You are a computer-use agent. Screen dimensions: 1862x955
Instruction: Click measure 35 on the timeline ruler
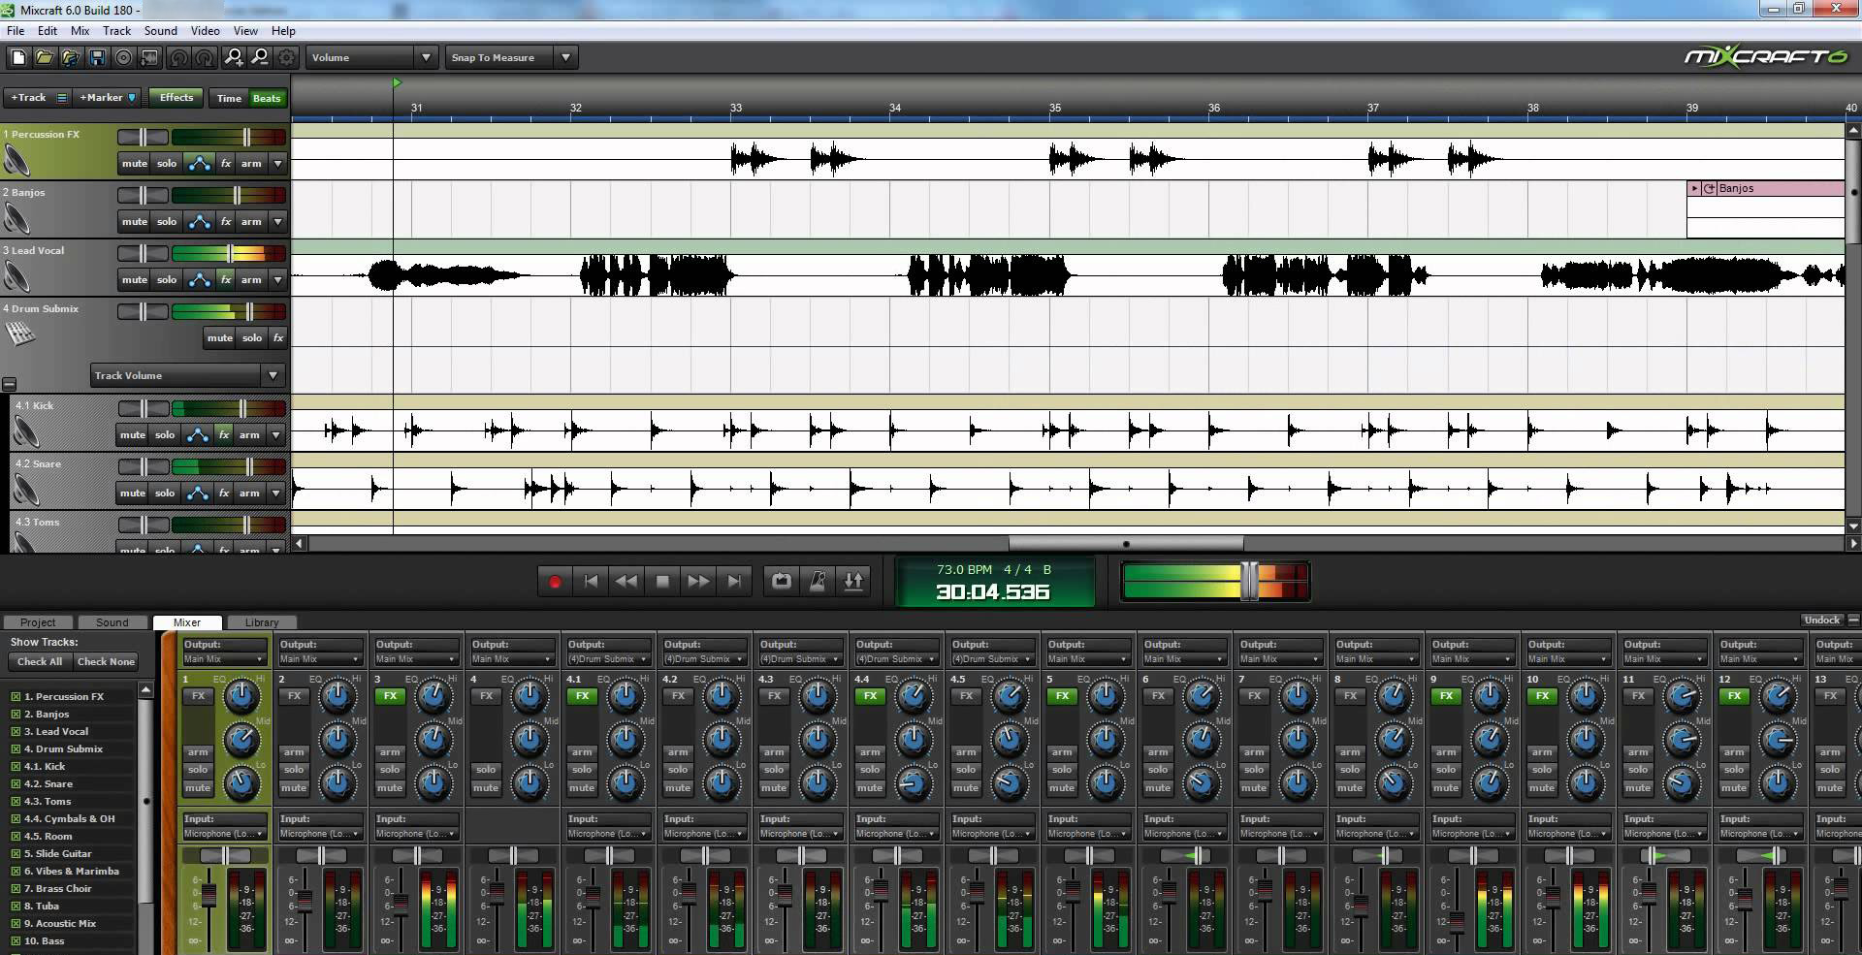1055,108
